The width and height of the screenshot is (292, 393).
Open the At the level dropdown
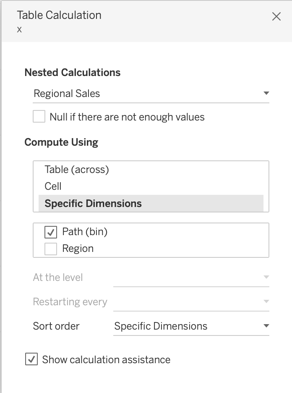pos(191,278)
